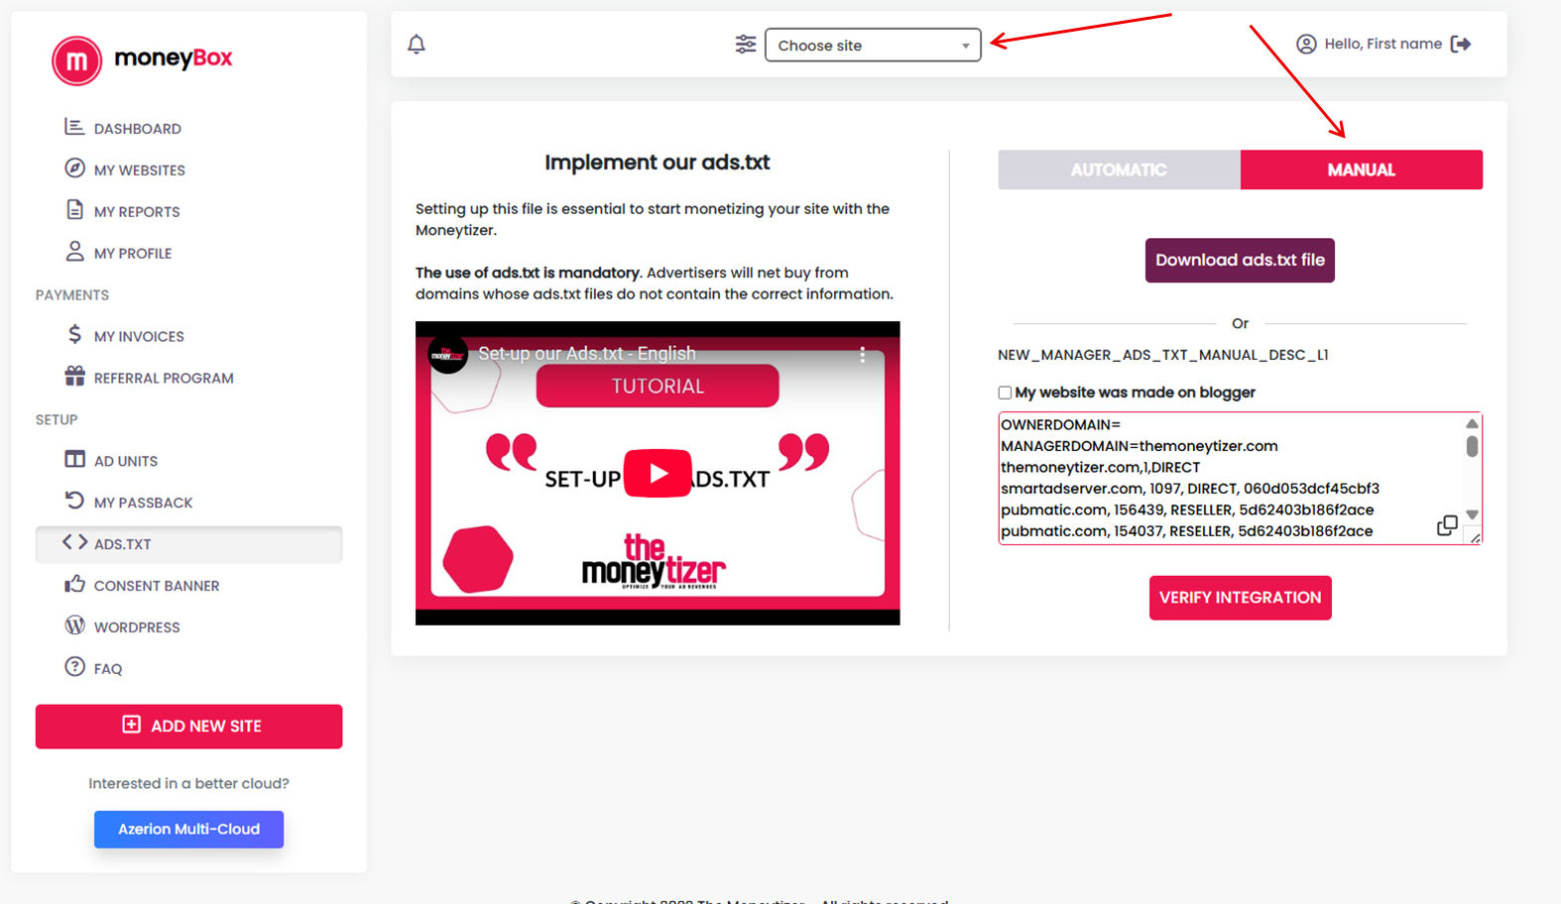Click the Add New Site button
Viewport: 1561px width, 904px height.
click(x=188, y=727)
